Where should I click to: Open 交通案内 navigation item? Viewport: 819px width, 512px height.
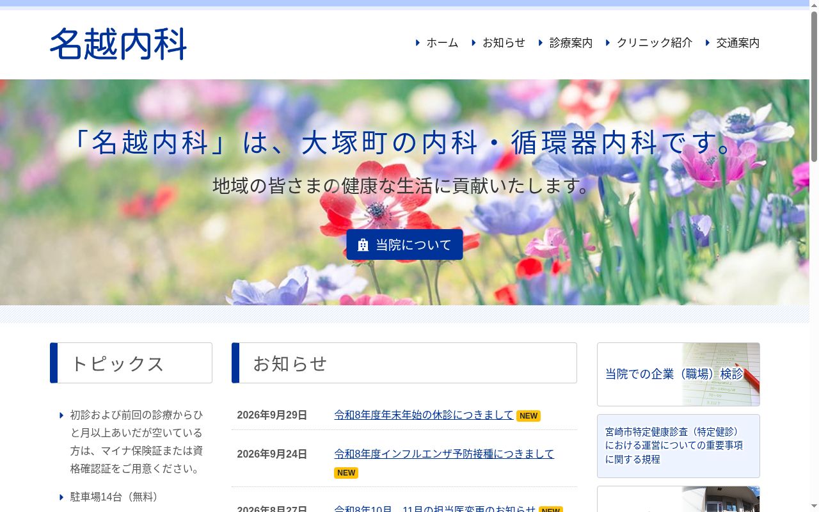(738, 43)
